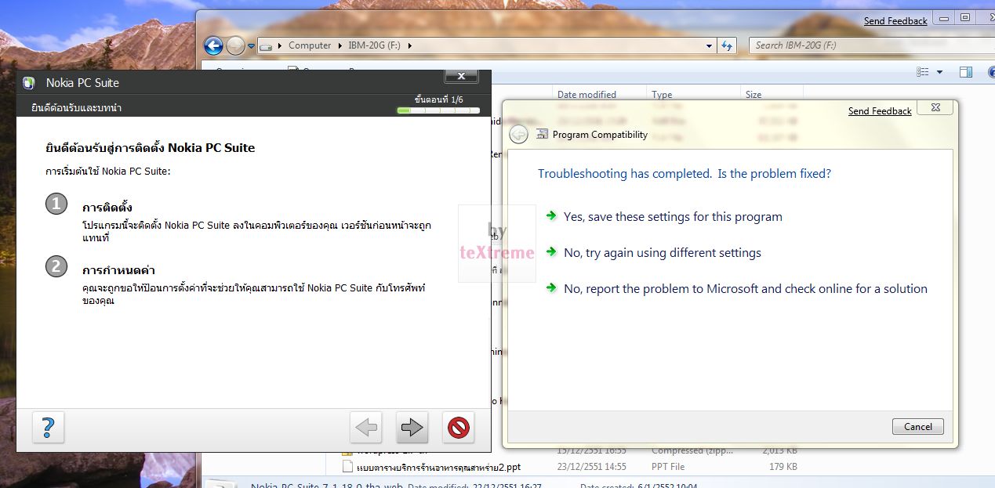The height and width of the screenshot is (488, 995).
Task: Click the drive icon in the address bar
Action: tap(267, 45)
